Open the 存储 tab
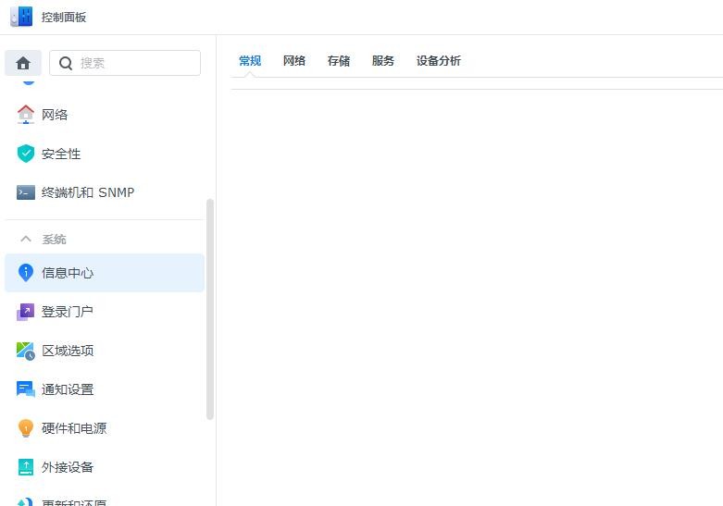 click(x=339, y=61)
